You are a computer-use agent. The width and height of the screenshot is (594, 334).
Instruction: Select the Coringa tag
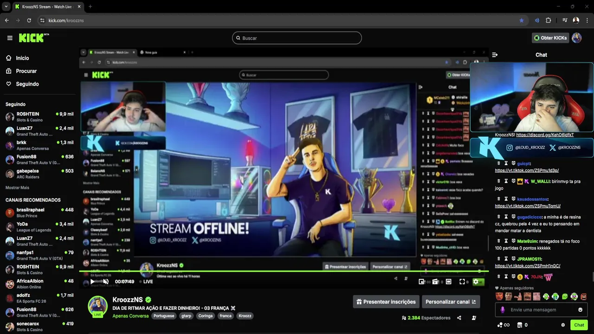pos(205,316)
